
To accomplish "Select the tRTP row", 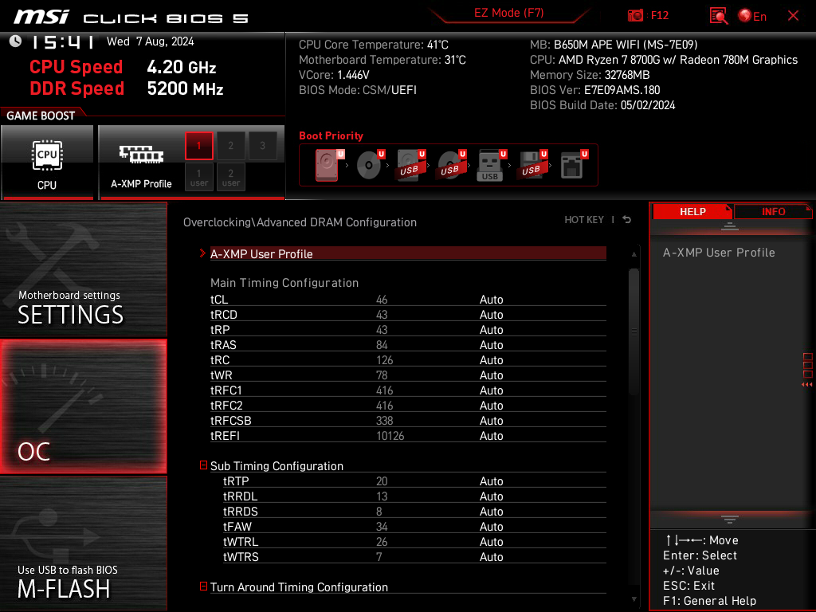I will (x=414, y=481).
